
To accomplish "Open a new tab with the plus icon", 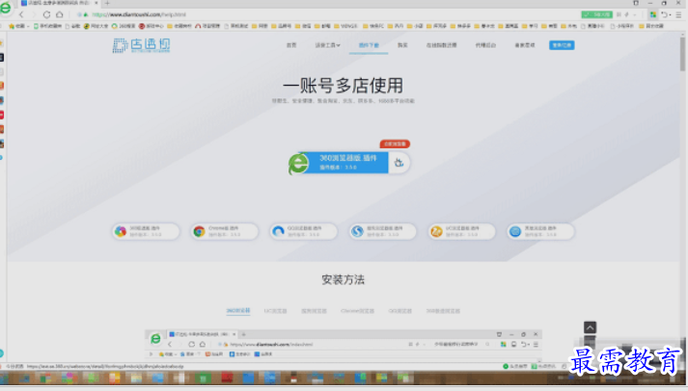I will coord(107,3).
